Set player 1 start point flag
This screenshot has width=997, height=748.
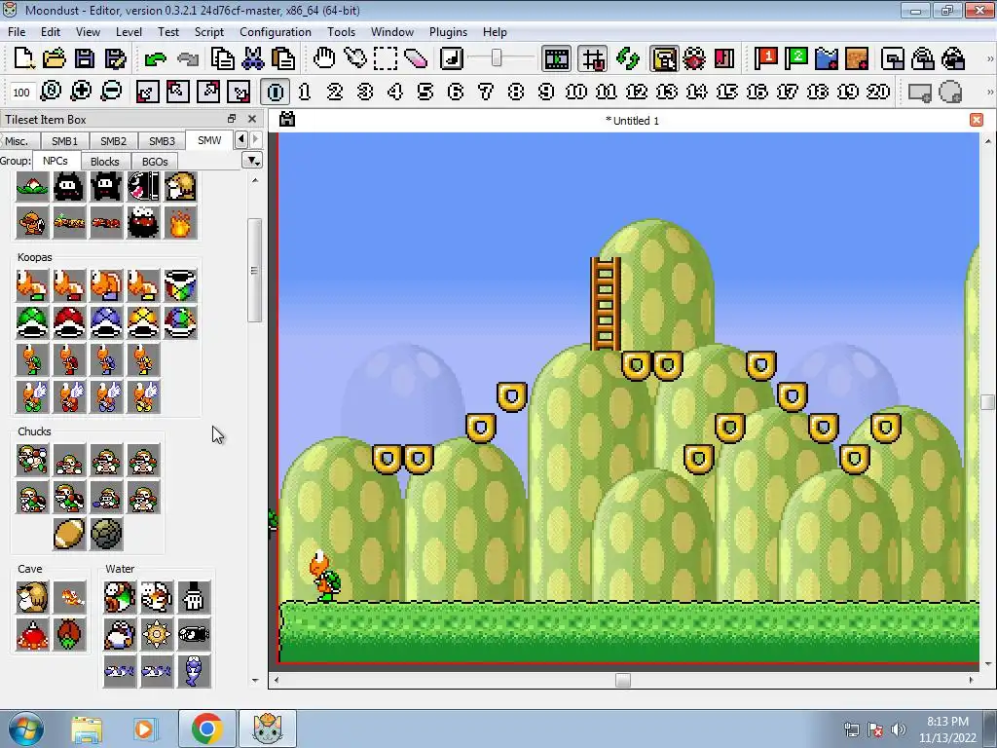765,58
